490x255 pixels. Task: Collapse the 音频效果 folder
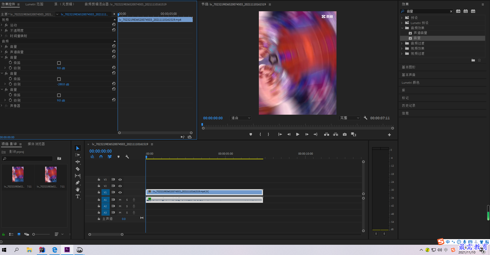tap(402, 28)
